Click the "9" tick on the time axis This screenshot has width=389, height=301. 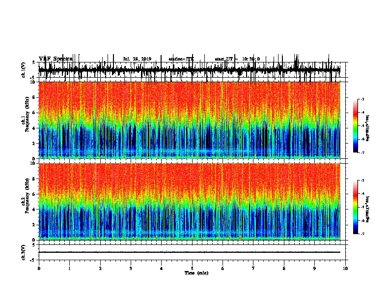pos(314,269)
